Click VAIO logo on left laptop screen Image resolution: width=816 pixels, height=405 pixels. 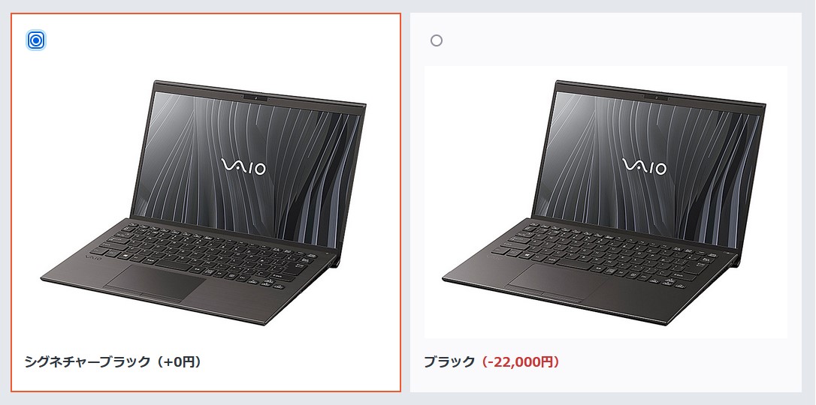pyautogui.click(x=245, y=166)
